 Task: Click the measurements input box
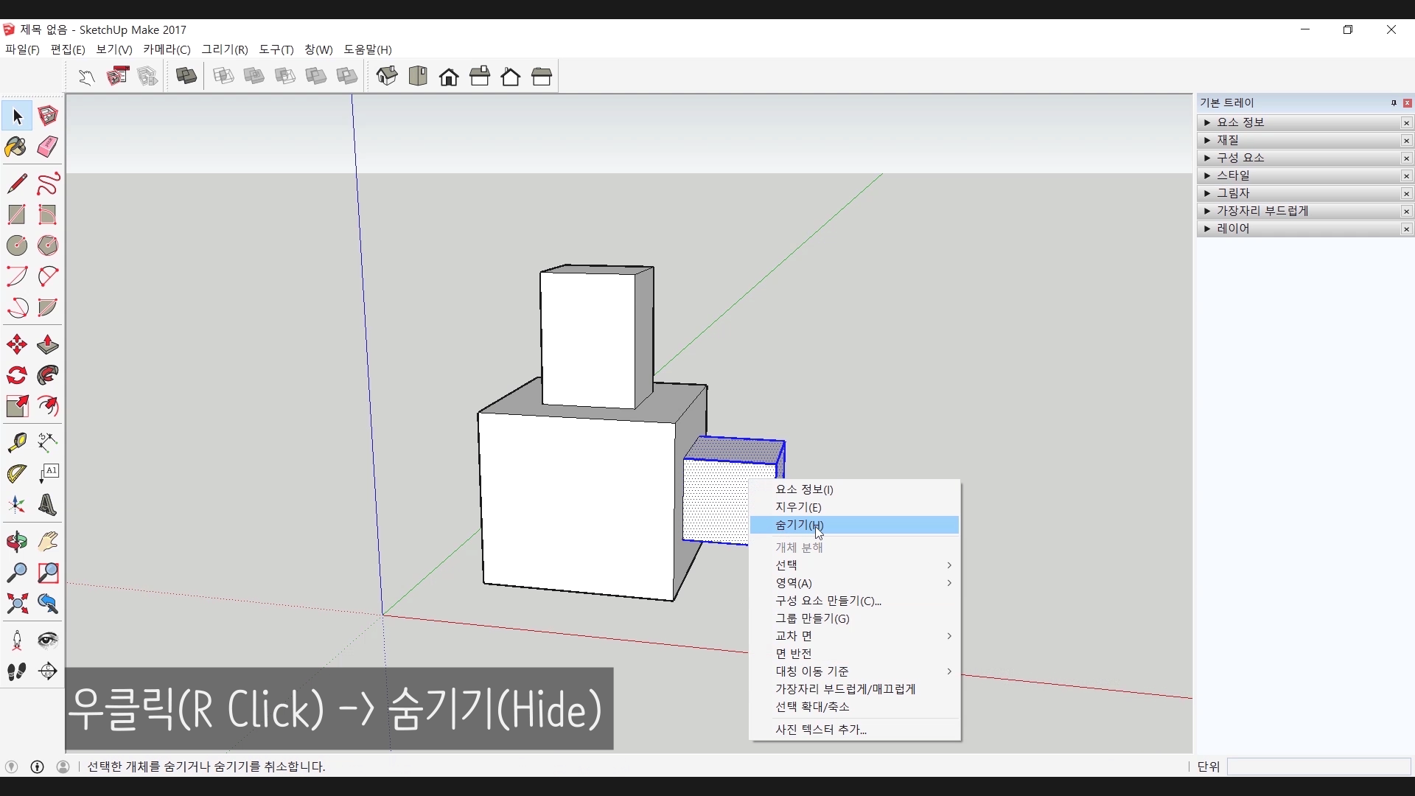coord(1318,767)
